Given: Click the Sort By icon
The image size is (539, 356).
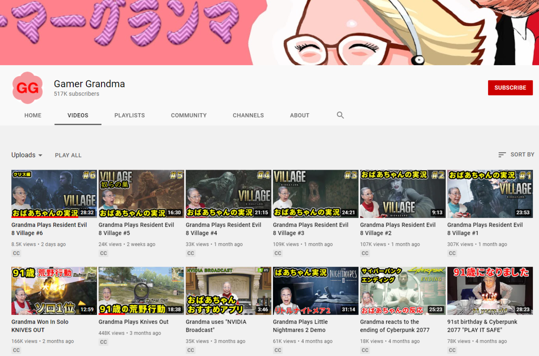Looking at the screenshot, I should 502,155.
